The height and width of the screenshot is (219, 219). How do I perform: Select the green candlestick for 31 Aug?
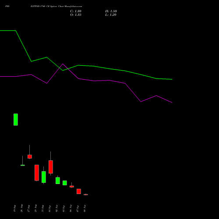44,177
